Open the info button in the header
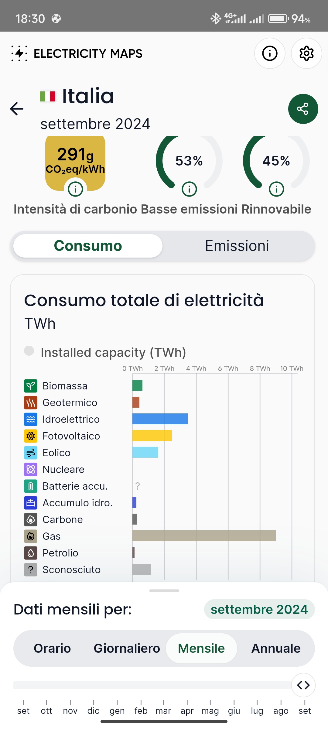This screenshot has width=328, height=729. [x=270, y=53]
